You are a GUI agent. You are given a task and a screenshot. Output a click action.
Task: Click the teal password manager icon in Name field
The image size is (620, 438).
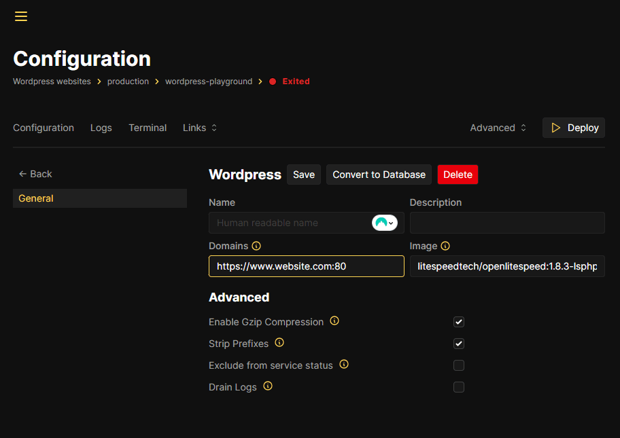tap(385, 223)
